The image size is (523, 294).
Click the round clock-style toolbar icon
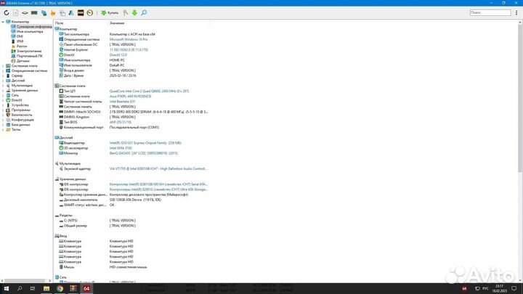tap(89, 12)
